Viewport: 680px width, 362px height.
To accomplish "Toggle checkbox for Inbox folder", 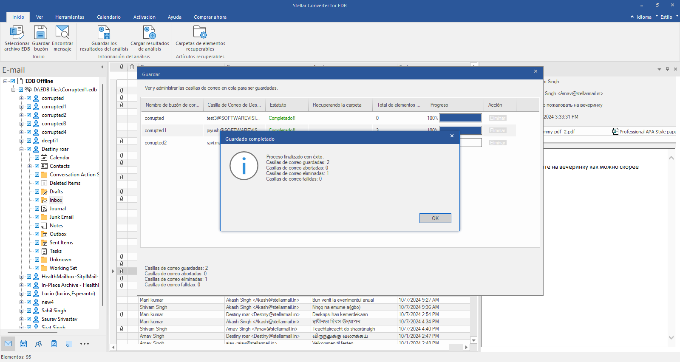I will pos(37,200).
